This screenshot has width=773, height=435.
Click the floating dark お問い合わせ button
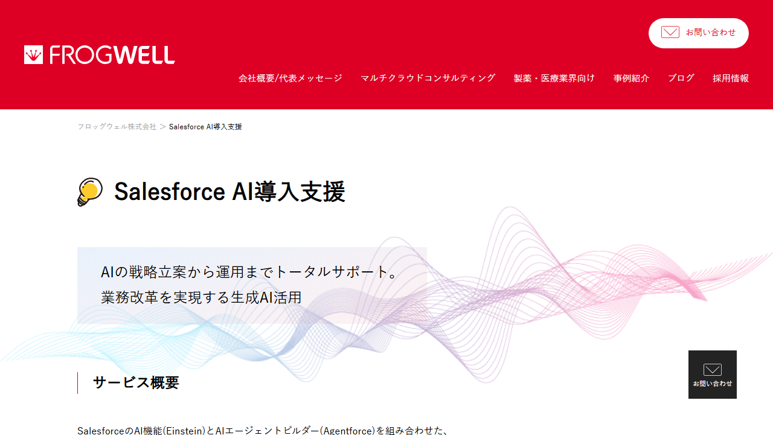click(x=713, y=375)
